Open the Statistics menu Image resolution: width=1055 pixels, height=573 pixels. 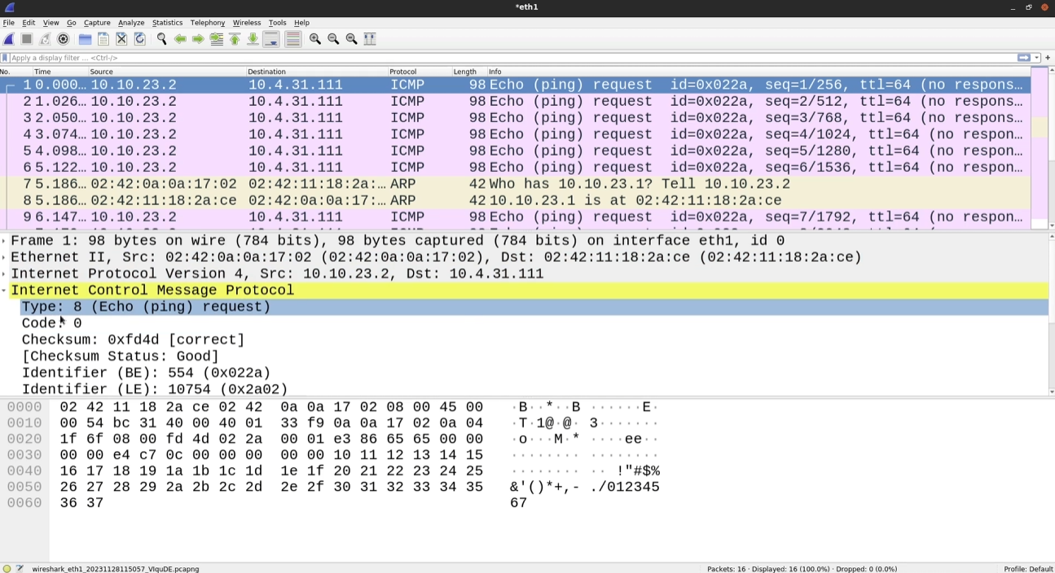(167, 23)
